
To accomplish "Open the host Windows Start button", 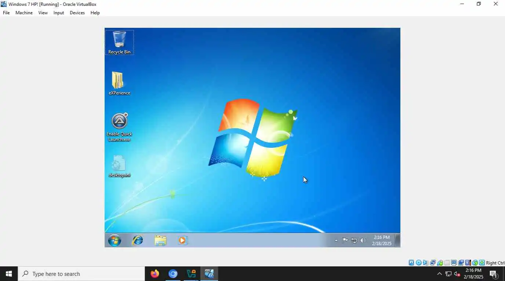I will [x=9, y=274].
